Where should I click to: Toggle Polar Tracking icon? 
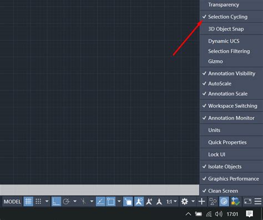click(x=66, y=201)
